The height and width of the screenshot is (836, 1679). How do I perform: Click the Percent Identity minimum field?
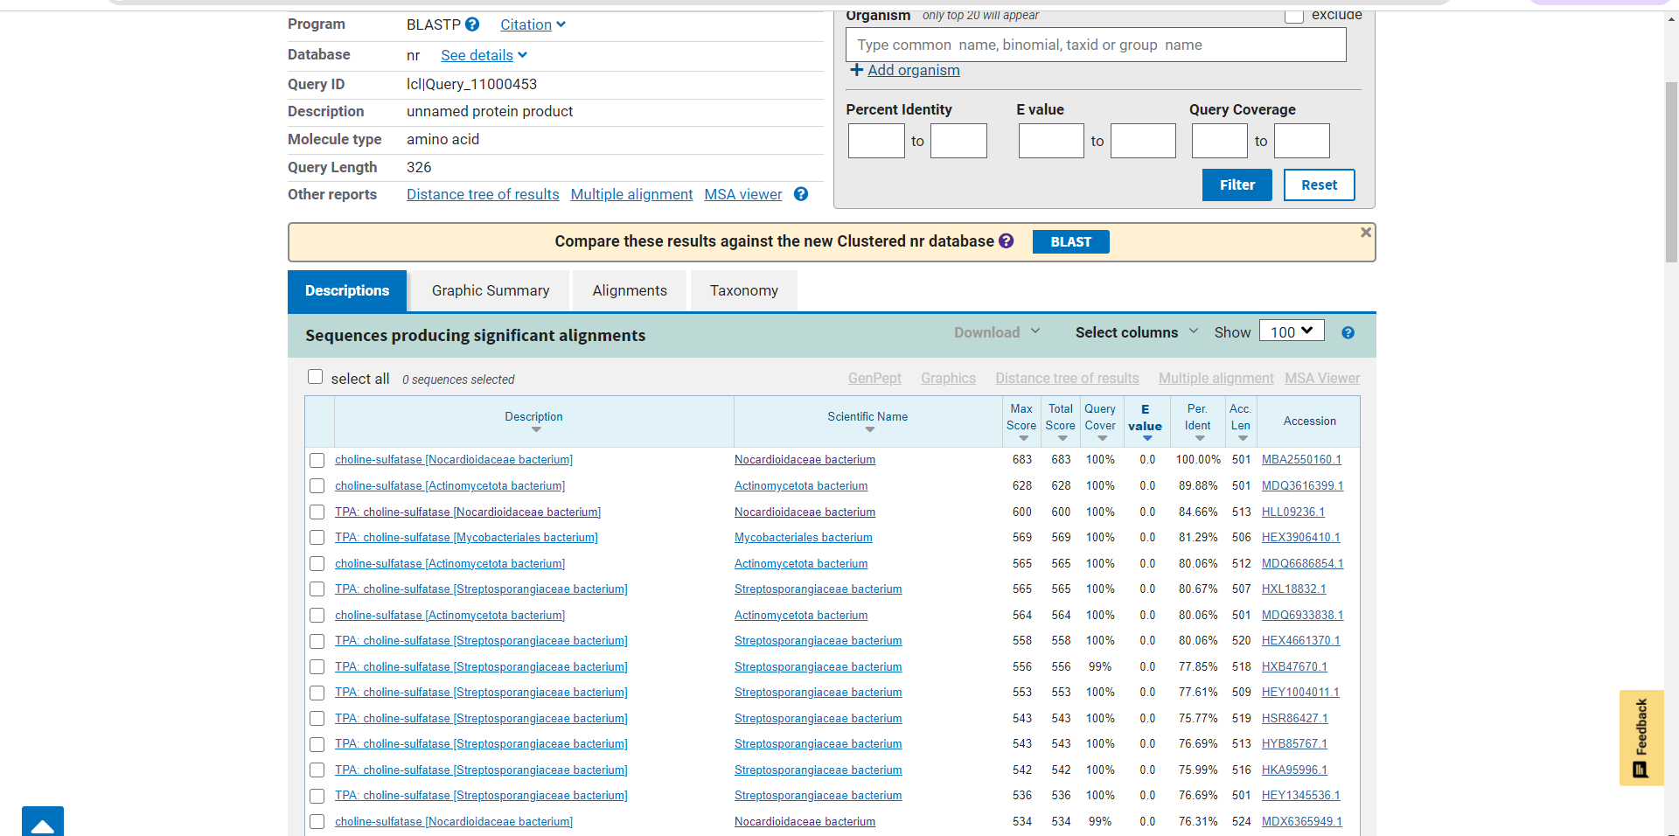click(x=876, y=141)
